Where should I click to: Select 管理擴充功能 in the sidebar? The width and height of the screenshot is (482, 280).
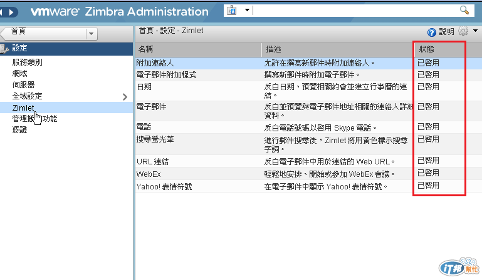34,119
